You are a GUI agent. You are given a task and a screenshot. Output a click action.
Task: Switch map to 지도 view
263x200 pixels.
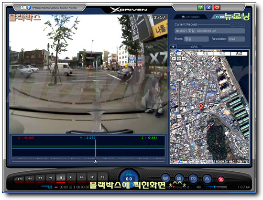coord(205,54)
